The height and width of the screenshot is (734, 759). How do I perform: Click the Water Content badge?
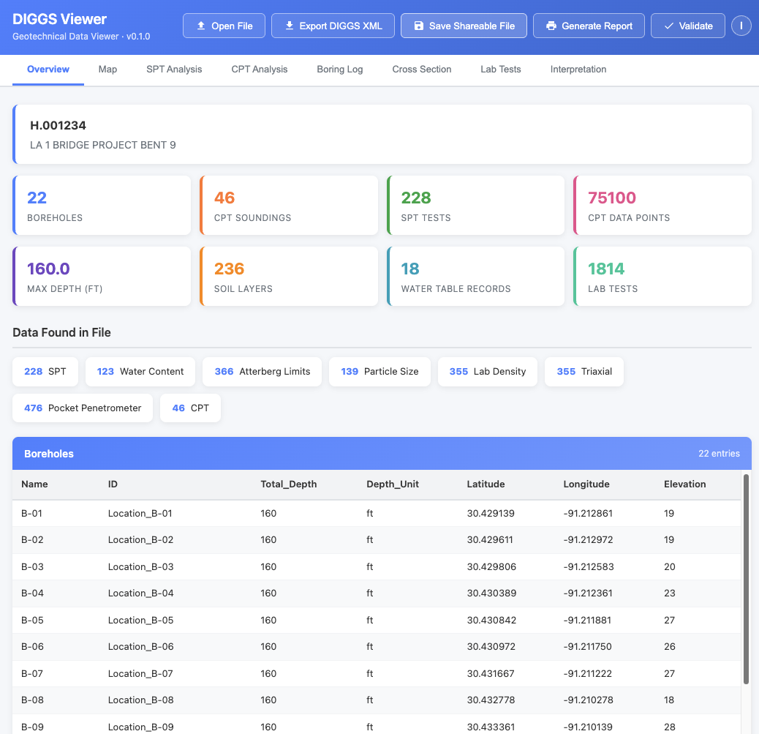pos(140,372)
